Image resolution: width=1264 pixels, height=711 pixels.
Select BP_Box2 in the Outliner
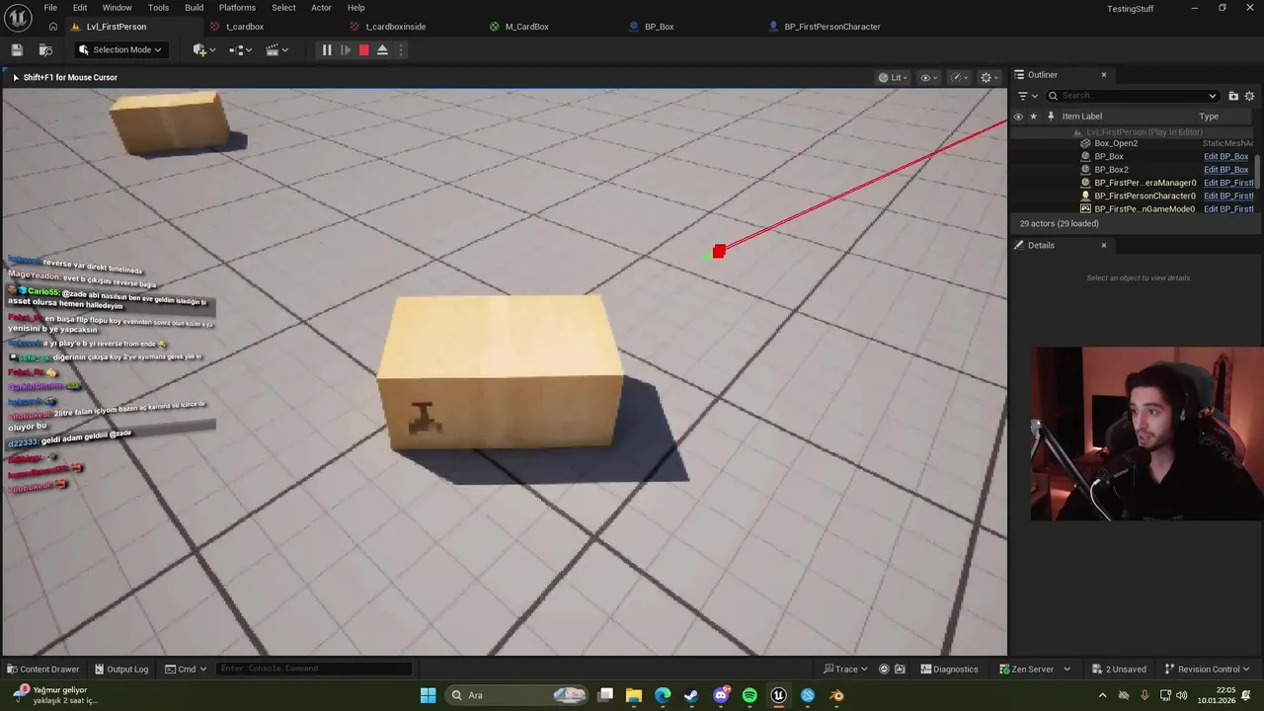click(x=1111, y=170)
